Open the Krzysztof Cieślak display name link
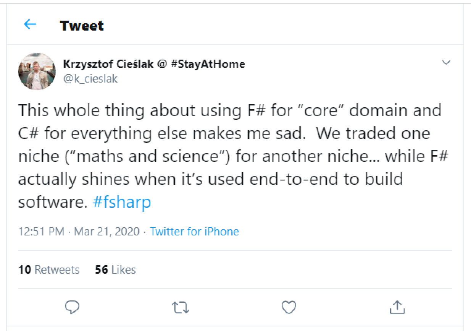 (110, 64)
